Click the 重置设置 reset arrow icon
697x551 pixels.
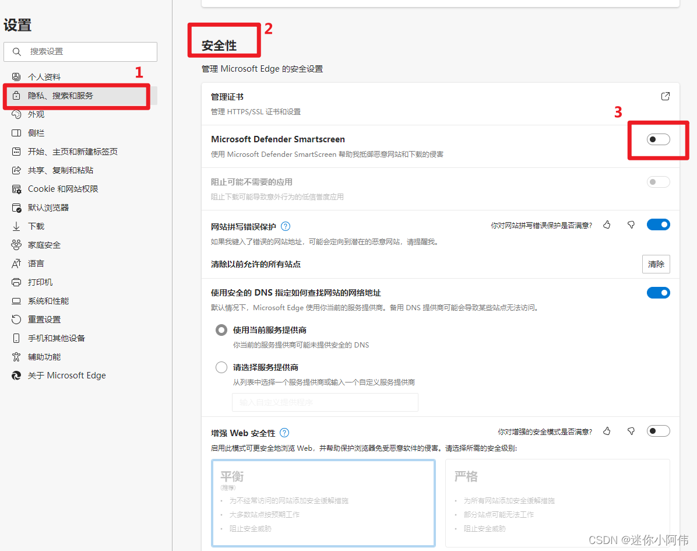coord(16,320)
